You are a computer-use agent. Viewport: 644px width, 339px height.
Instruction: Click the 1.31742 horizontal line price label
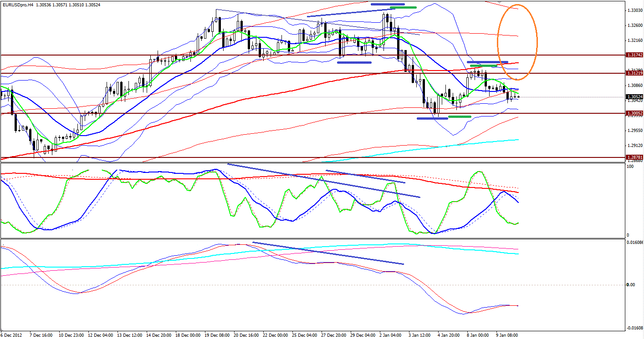pos(634,55)
